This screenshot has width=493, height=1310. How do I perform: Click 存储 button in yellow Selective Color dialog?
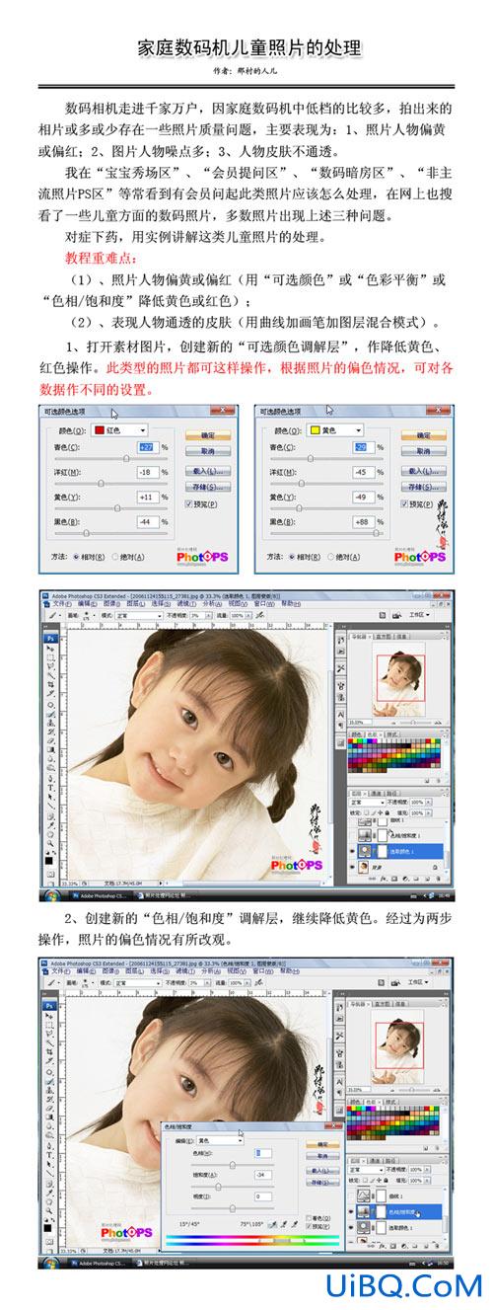(424, 487)
